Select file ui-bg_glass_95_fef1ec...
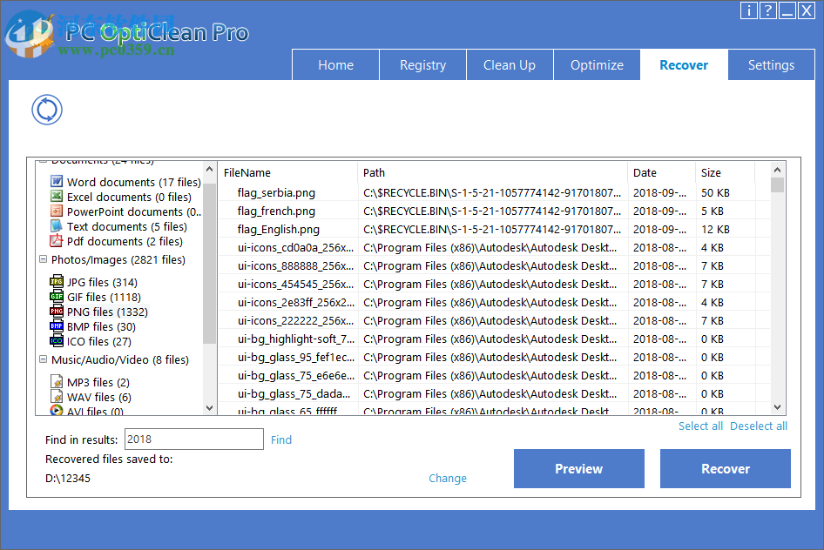 pos(296,358)
